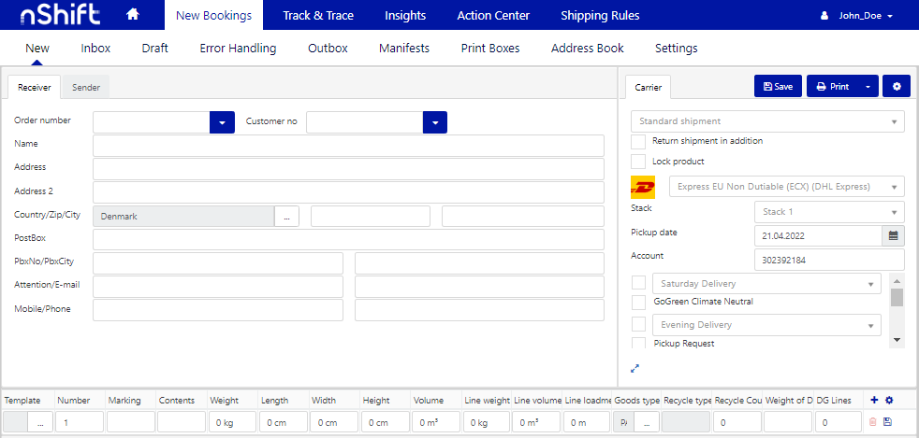Select the Receiver tab

35,87
